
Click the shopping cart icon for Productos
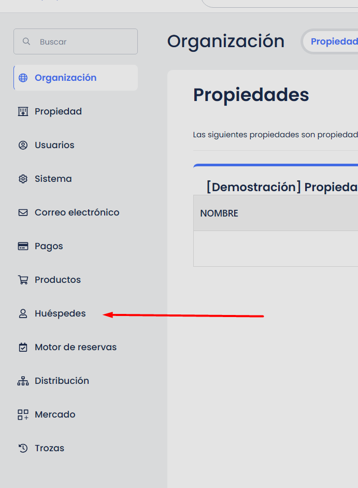(23, 280)
